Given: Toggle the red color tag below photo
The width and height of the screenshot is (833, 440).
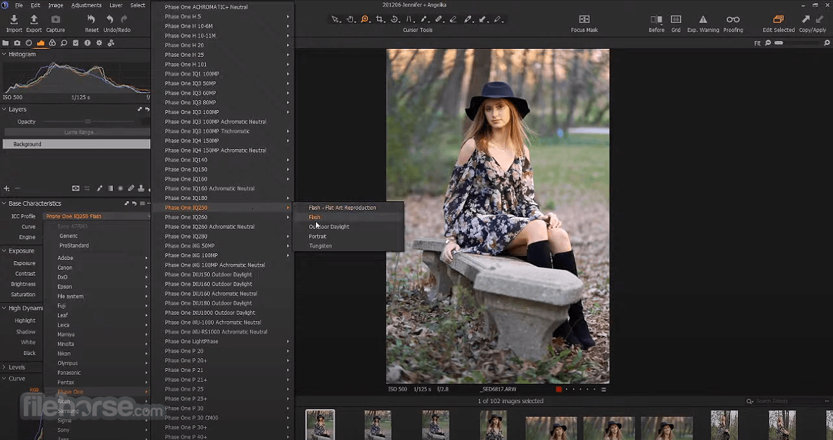Looking at the screenshot, I should (559, 389).
